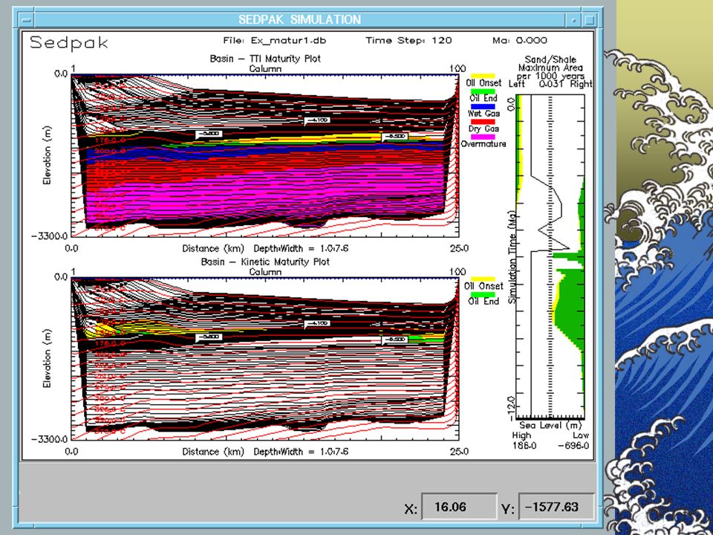
Task: Minimize the SEDPAK SIMULATION window
Action: click(574, 20)
